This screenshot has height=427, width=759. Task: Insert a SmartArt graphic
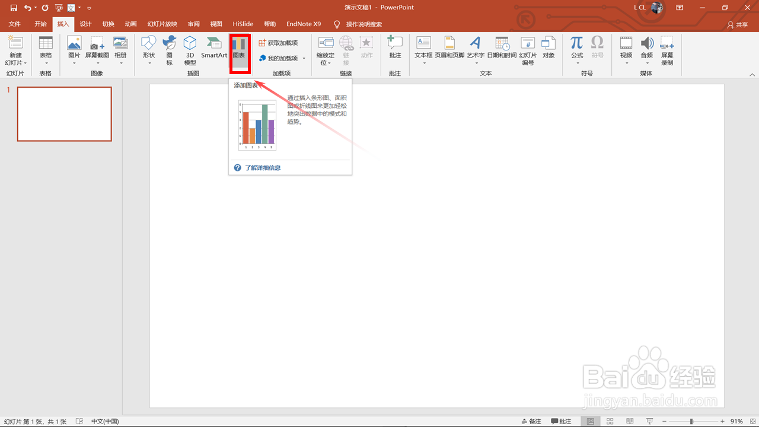(214, 47)
